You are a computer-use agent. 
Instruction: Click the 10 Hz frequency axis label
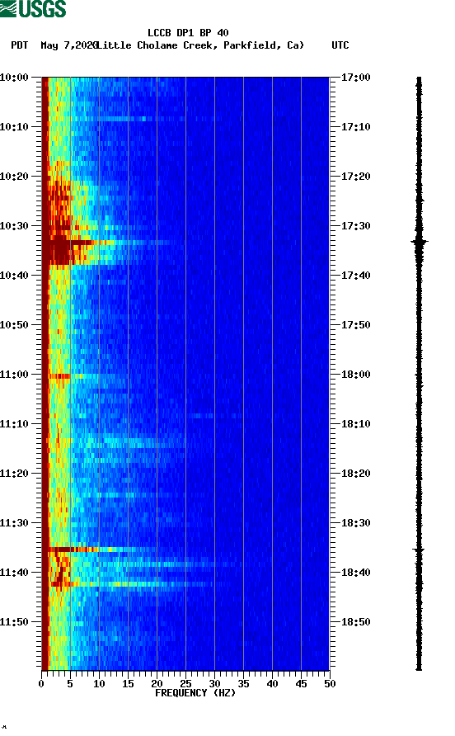coord(99,684)
